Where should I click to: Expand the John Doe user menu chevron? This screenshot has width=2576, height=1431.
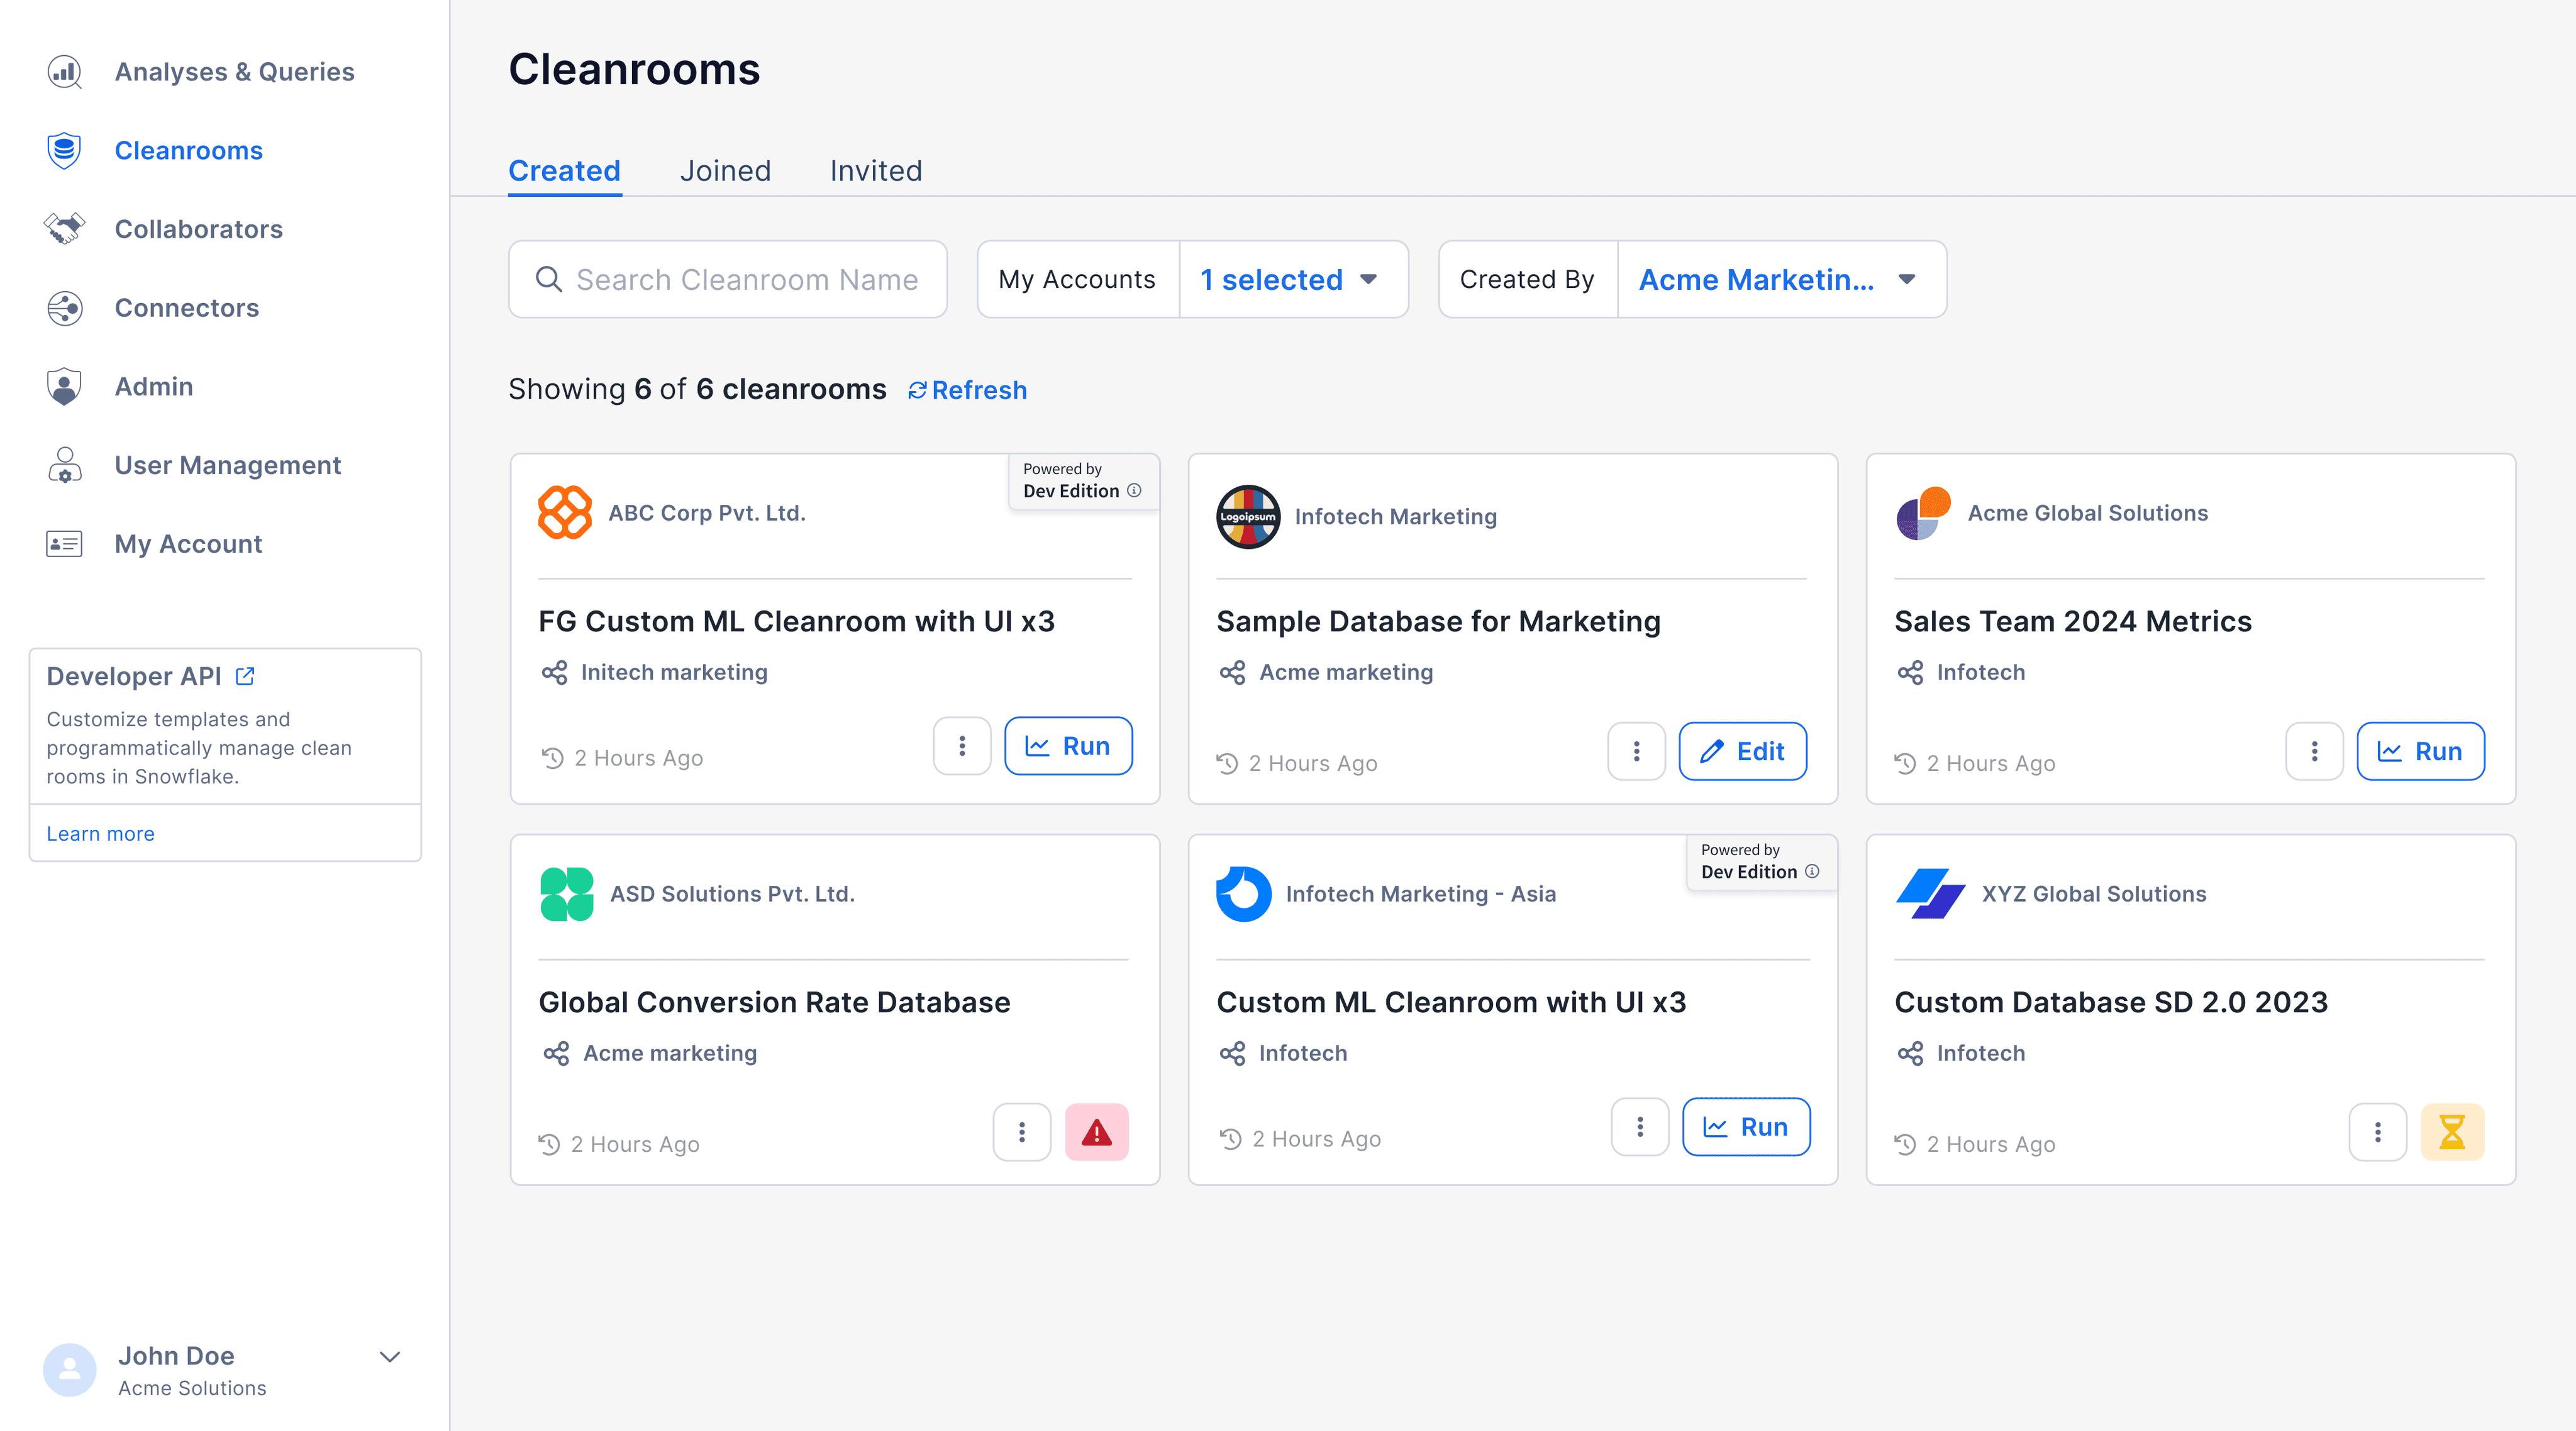[x=390, y=1356]
